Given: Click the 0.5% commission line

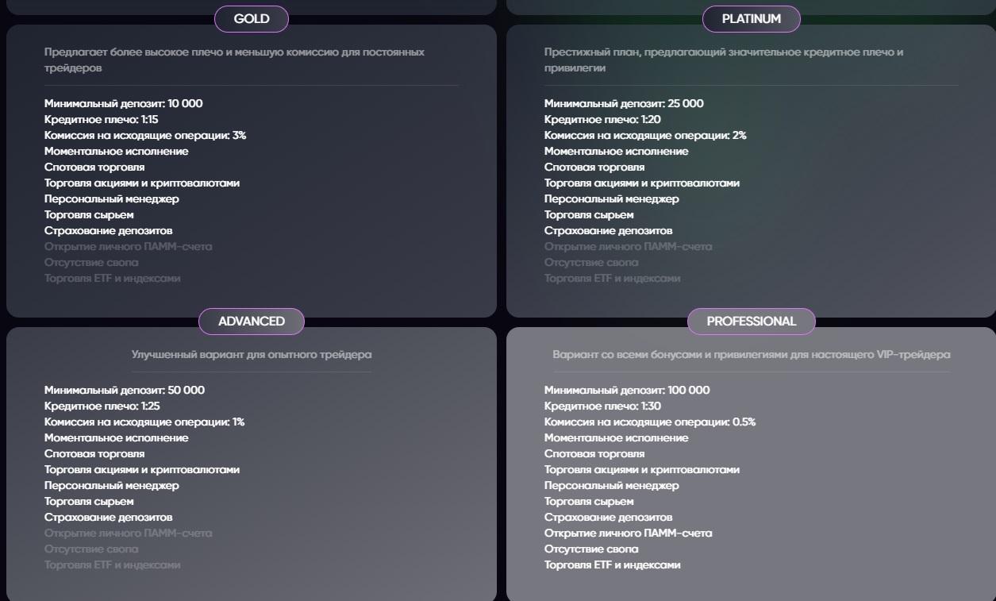Looking at the screenshot, I should tap(649, 422).
